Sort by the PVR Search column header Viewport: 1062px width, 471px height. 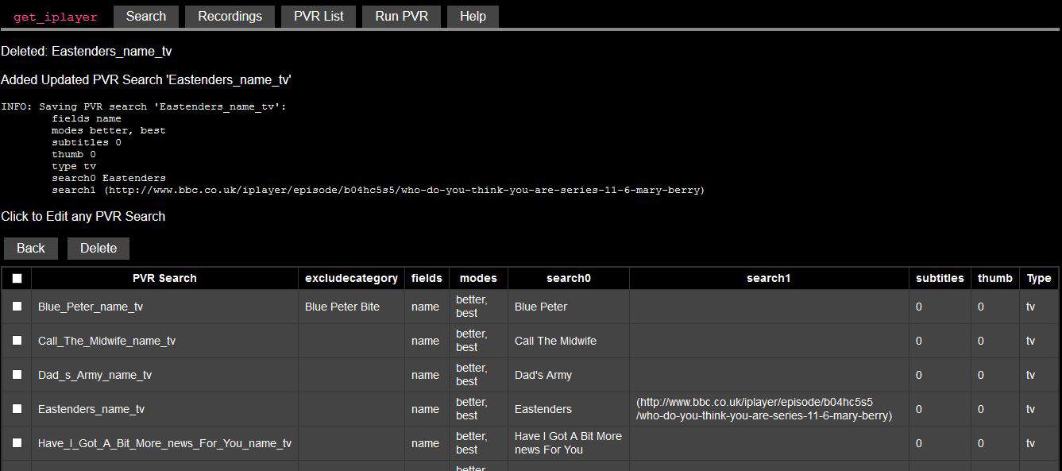pyautogui.click(x=164, y=279)
